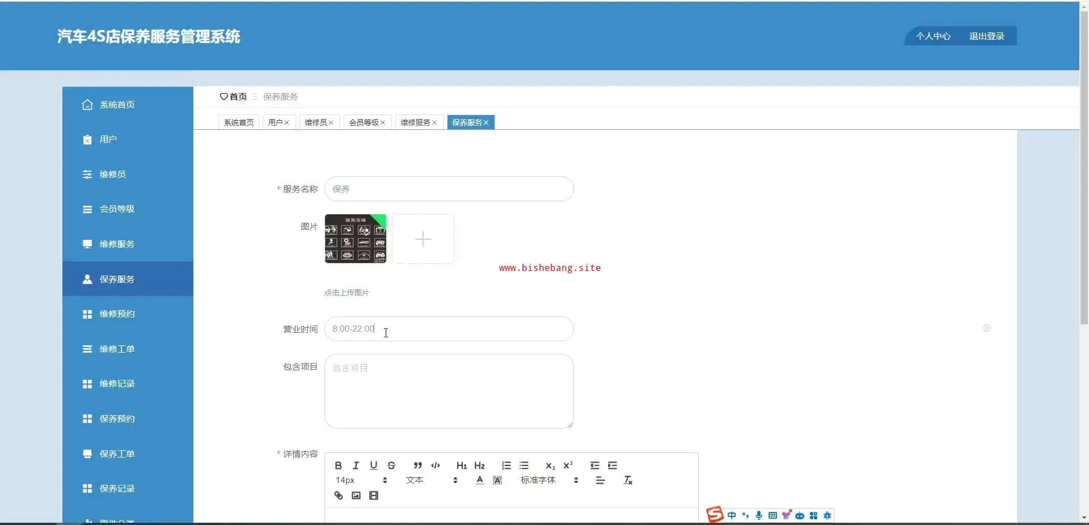Insert a bullet list
Image resolution: width=1089 pixels, height=525 pixels.
pos(524,465)
